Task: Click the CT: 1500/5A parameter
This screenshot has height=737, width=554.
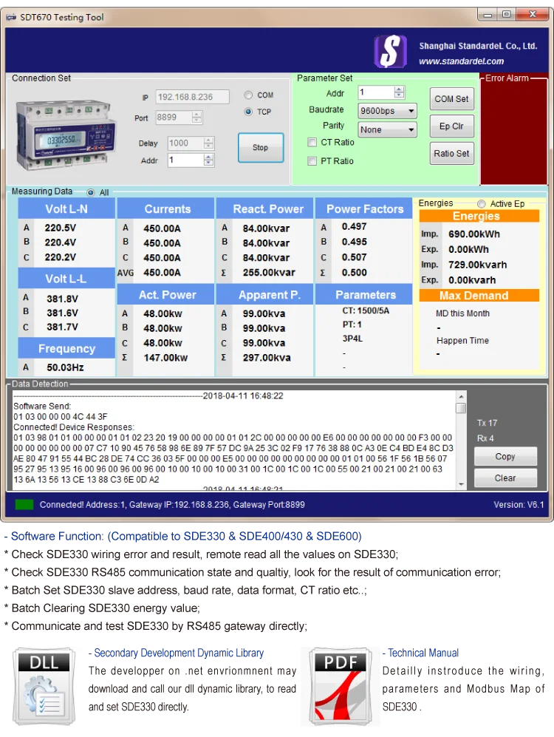Action: coord(366,310)
